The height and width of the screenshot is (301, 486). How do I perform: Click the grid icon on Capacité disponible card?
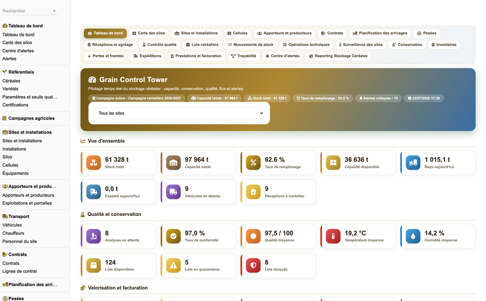coord(333,163)
